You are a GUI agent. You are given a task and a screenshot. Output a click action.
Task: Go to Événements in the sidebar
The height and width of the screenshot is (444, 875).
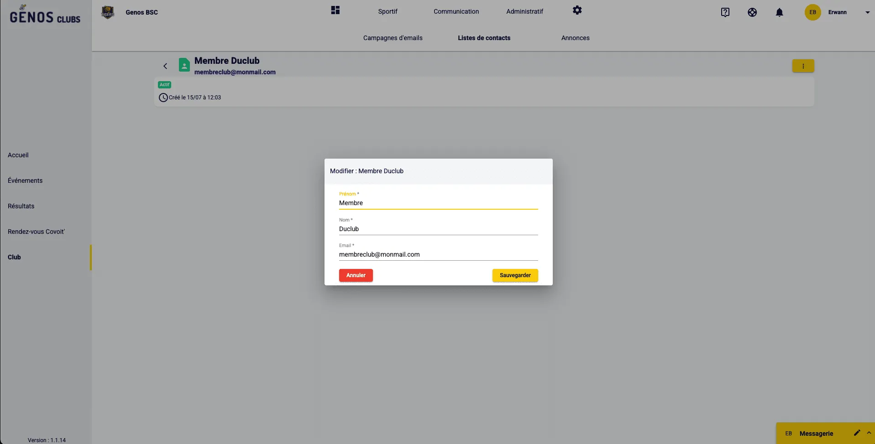coord(25,181)
